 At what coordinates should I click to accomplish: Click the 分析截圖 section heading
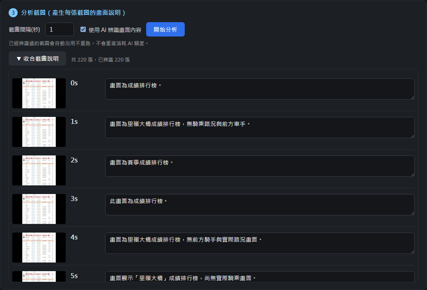tap(73, 13)
